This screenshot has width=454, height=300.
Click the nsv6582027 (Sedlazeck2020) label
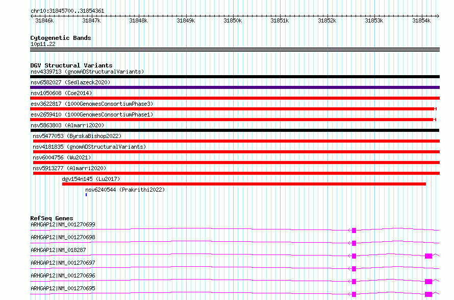click(x=70, y=82)
